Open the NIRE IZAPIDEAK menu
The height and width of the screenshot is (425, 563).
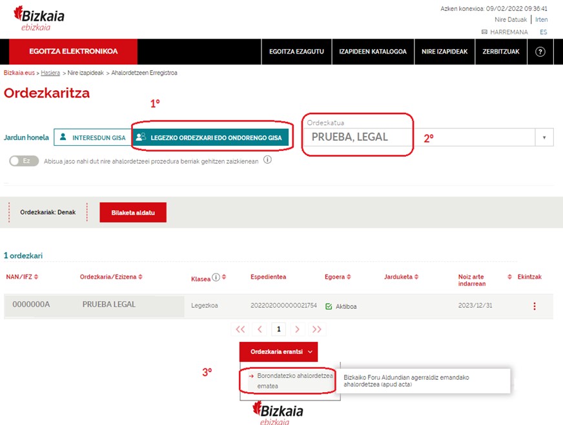pos(444,52)
